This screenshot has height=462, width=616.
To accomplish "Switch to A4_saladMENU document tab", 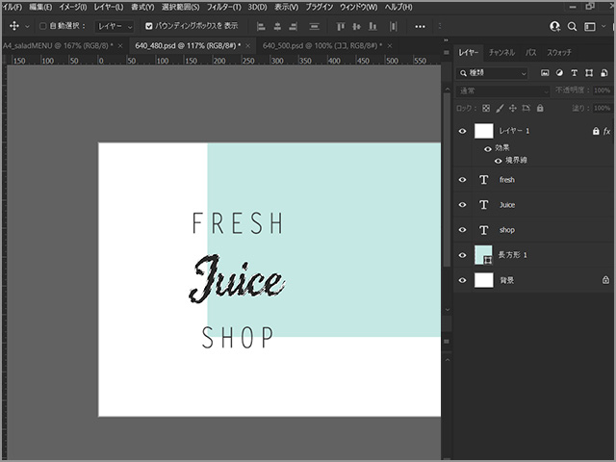I will tap(58, 46).
